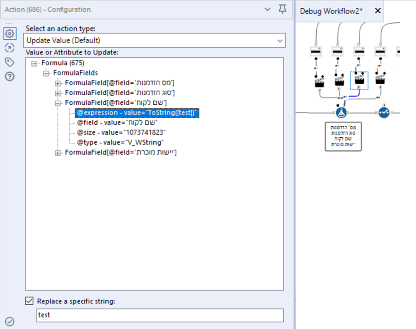Pin the Action configuration panel
Screen dimensions: 416x329
[282, 9]
